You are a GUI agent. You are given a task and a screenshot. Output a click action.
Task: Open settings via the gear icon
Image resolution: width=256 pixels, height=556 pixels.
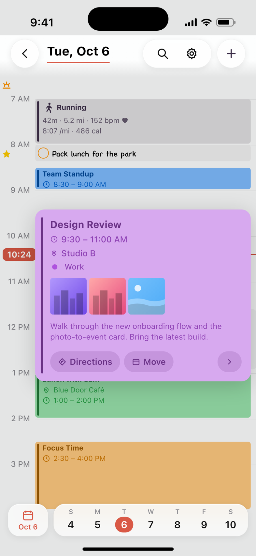coord(192,54)
